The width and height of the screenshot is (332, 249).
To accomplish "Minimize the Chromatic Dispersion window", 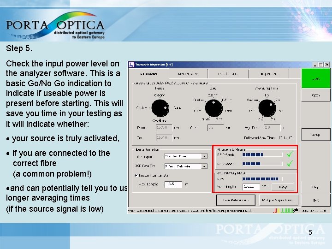I will pyautogui.click(x=315, y=65).
